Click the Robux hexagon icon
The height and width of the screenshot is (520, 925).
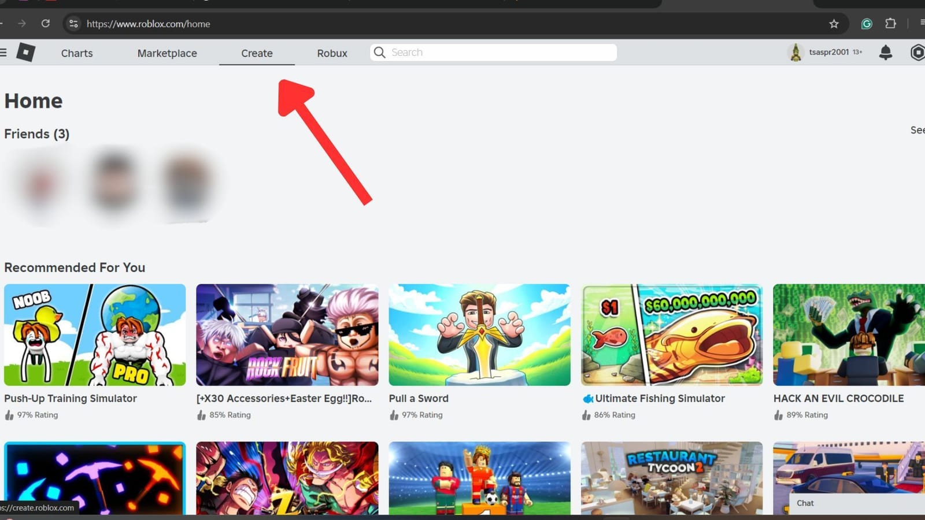[917, 52]
